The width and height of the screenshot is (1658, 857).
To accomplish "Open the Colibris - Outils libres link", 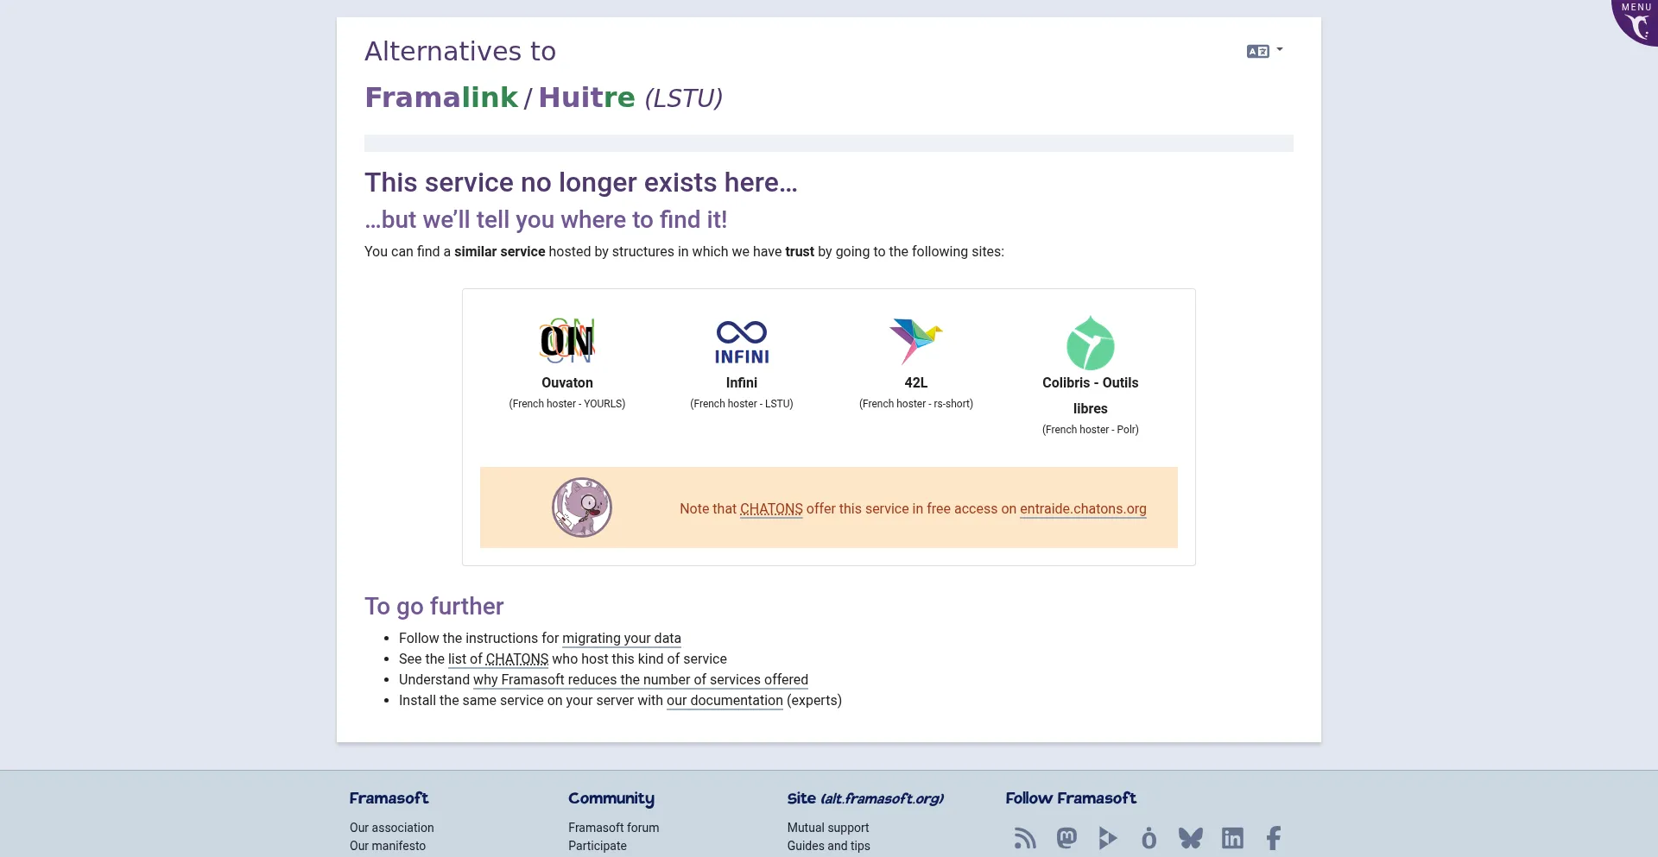I will point(1091,395).
